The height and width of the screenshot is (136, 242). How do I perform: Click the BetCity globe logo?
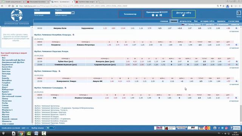[17, 15]
